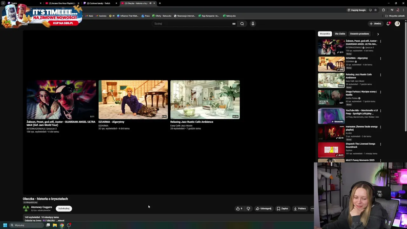Viewport: 407px width, 229px height.
Task: Click Zapytaj Google button in address bar
Action: point(356,10)
